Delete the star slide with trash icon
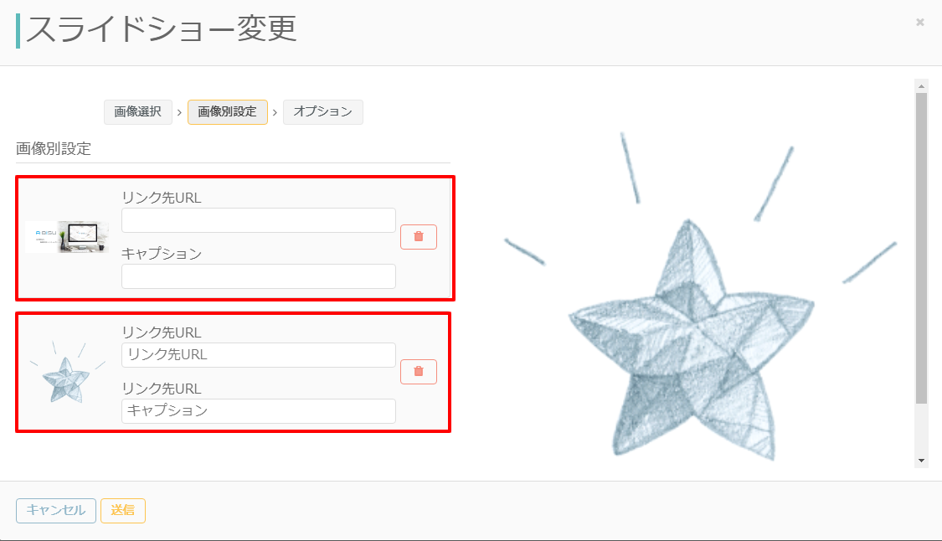 [x=419, y=372]
